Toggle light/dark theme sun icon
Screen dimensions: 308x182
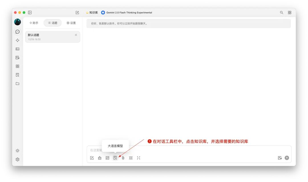(x=17, y=151)
